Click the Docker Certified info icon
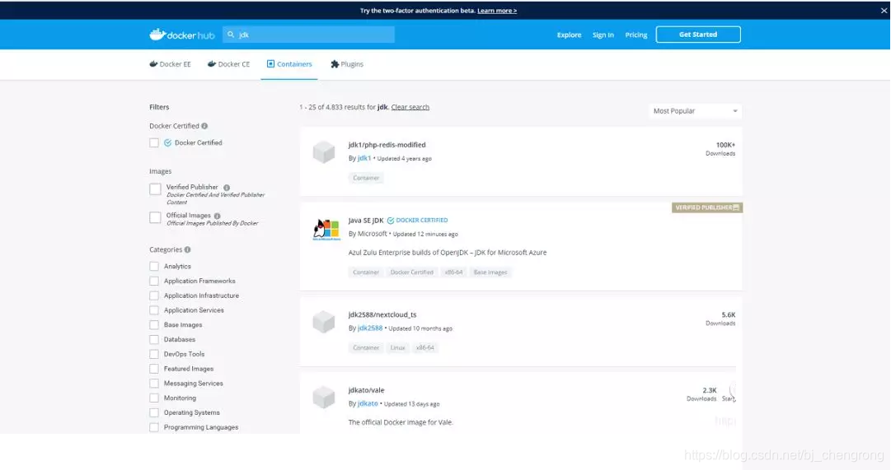 click(x=204, y=126)
